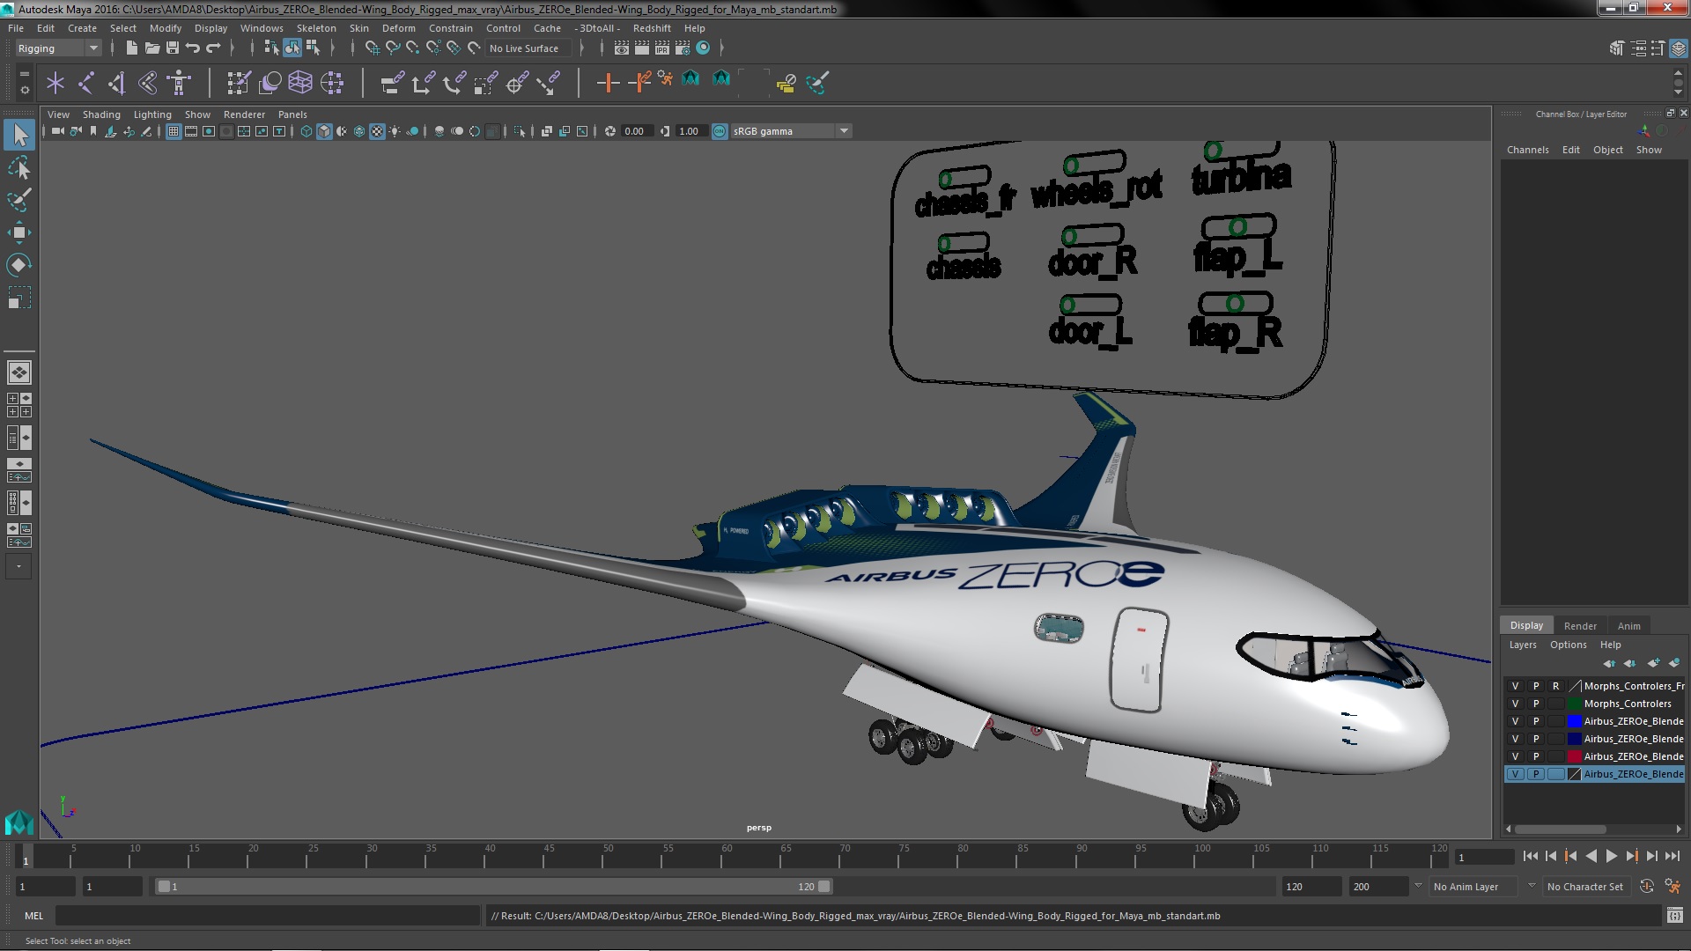Open Render View with the clapperboard icon
This screenshot has width=1691, height=951.
622,48
